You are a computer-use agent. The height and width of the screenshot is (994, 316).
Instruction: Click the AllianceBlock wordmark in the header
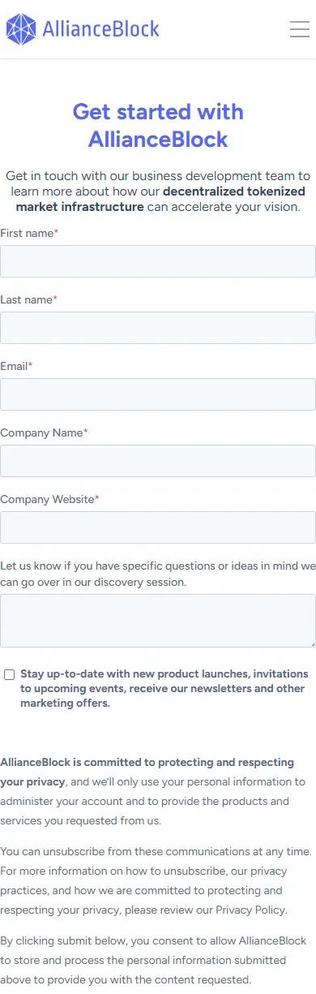coord(100,29)
